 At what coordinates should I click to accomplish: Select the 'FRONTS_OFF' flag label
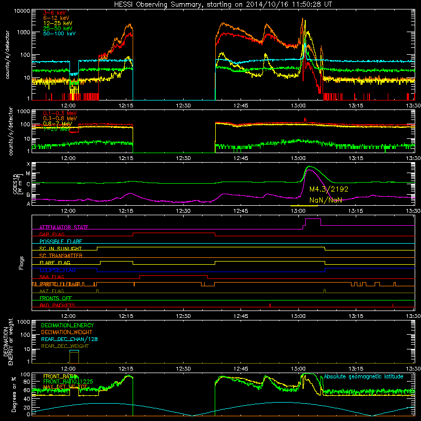[56, 298]
